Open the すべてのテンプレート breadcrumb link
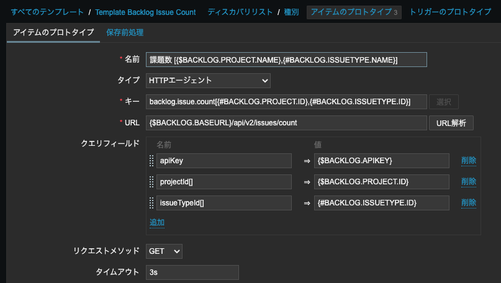Image resolution: width=501 pixels, height=283 pixels. tap(47, 12)
